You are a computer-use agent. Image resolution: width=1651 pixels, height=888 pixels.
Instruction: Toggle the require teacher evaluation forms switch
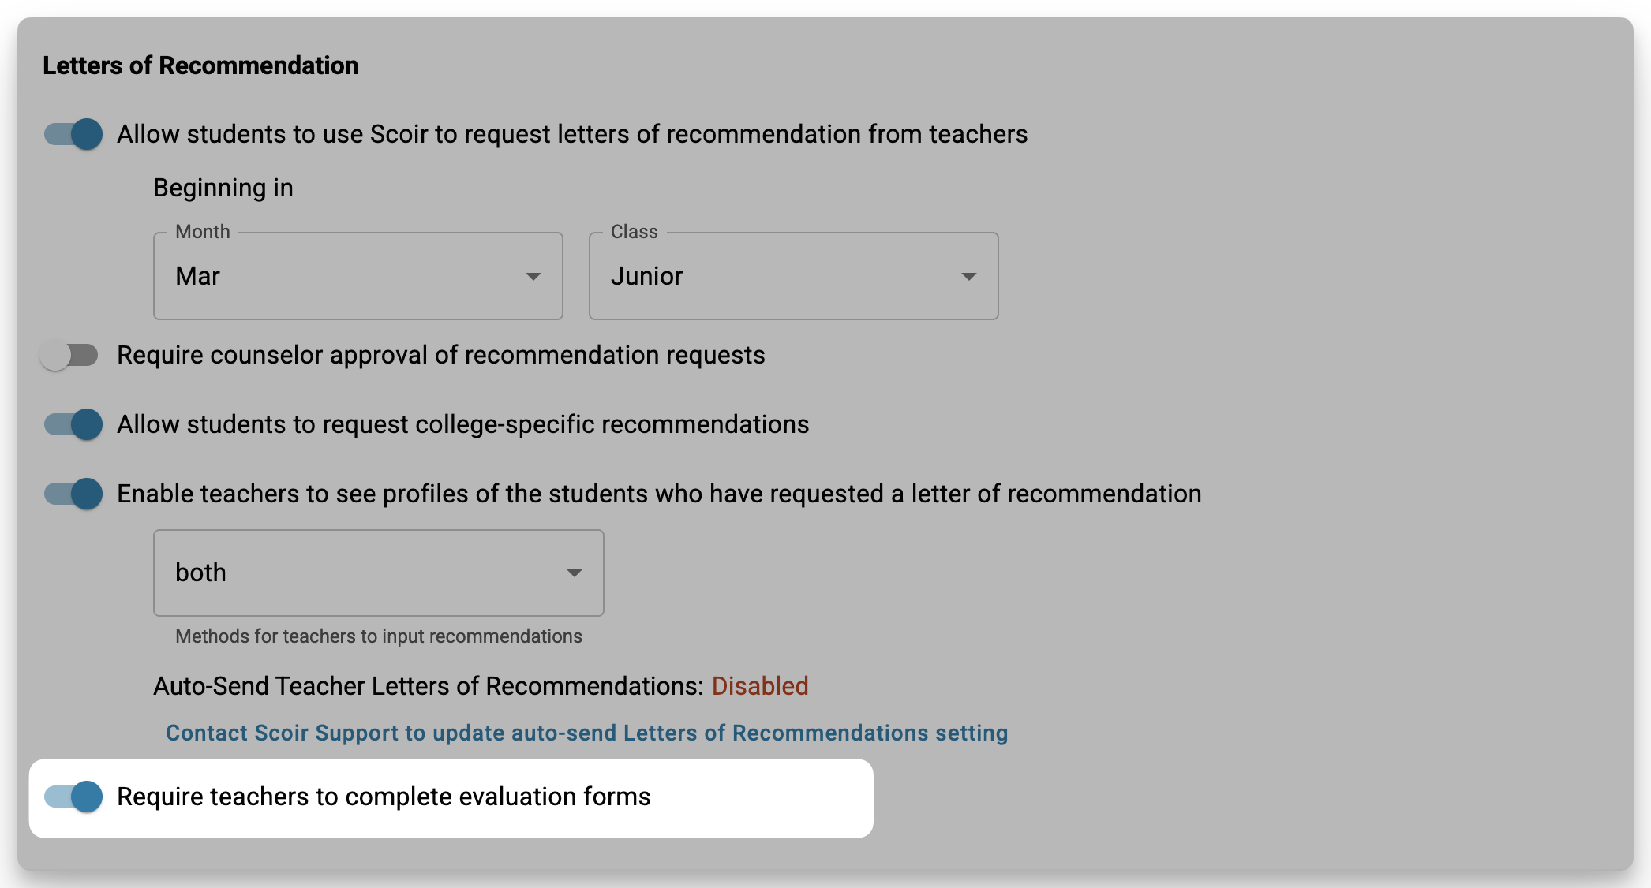pos(73,797)
